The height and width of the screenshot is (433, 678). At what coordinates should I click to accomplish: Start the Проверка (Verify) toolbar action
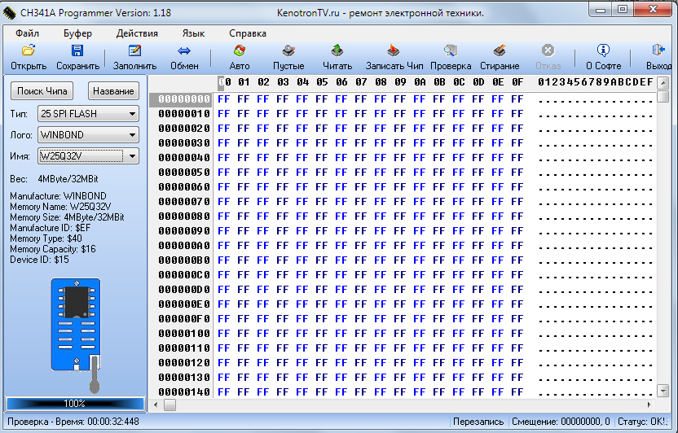click(x=451, y=51)
